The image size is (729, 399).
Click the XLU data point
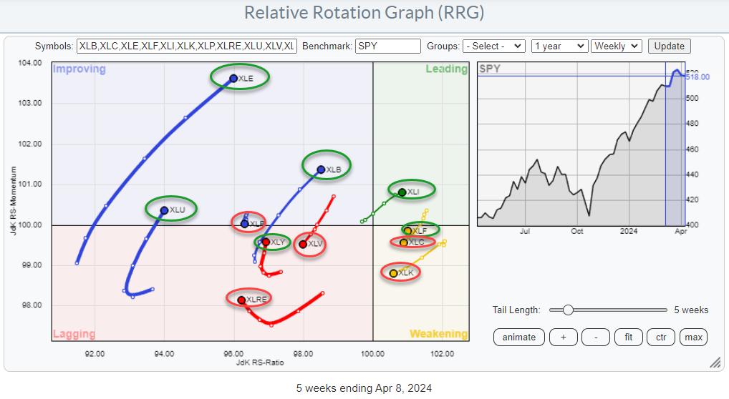point(165,210)
